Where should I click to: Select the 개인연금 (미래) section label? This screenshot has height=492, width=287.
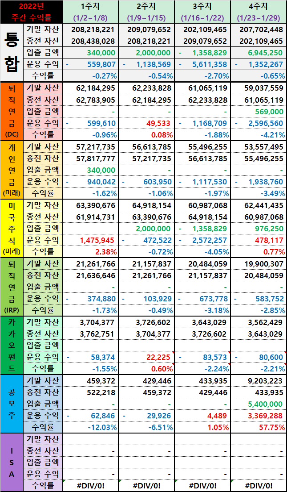(x=12, y=170)
